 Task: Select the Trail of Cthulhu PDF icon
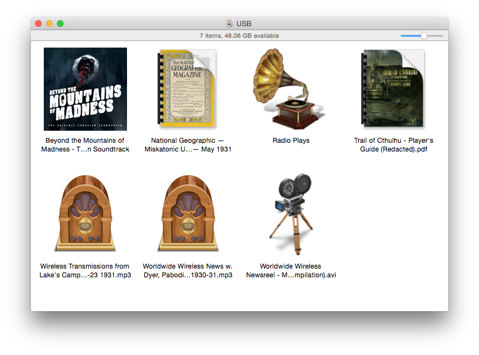(x=393, y=88)
